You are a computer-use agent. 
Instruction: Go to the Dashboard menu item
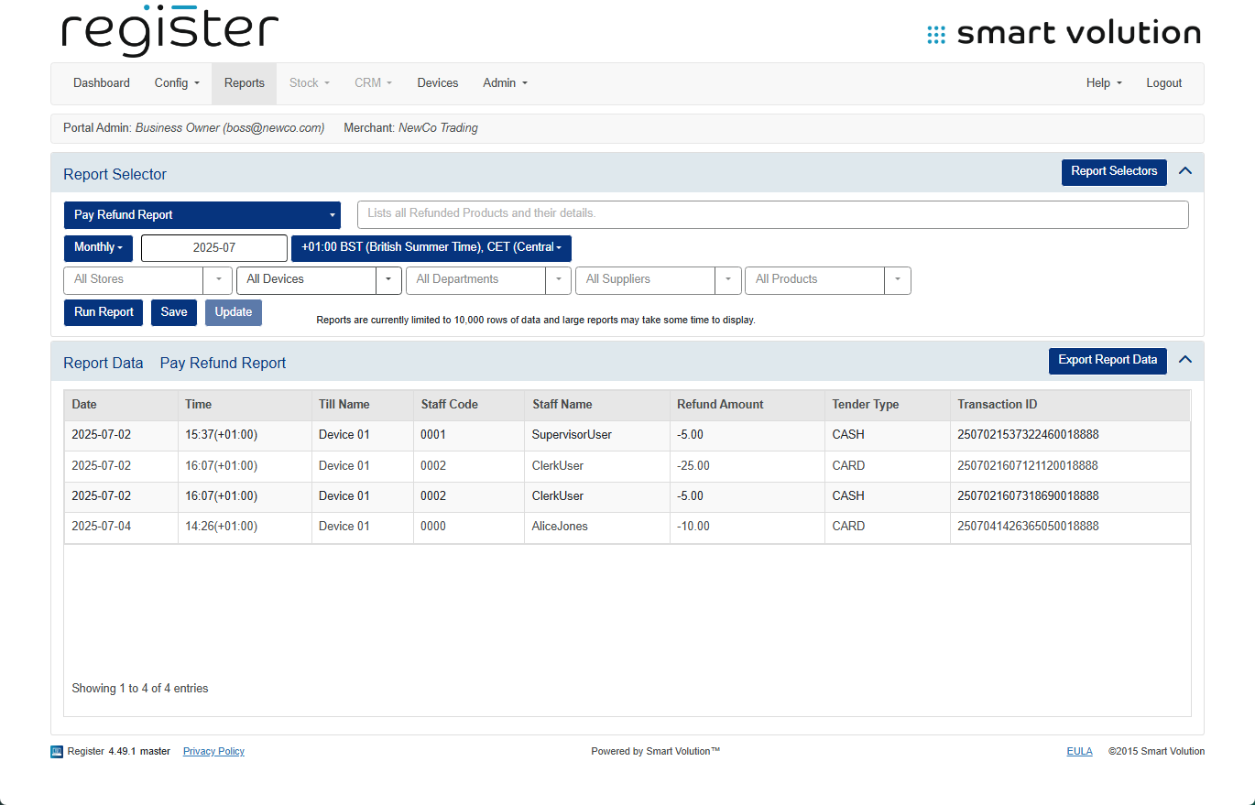click(102, 83)
